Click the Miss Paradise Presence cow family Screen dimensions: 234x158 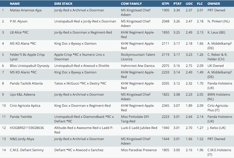(139, 150)
